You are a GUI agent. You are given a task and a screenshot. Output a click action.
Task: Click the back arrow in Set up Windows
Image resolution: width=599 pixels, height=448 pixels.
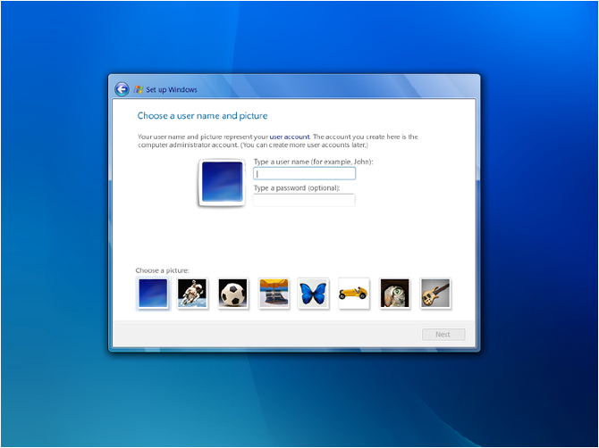pyautogui.click(x=122, y=89)
